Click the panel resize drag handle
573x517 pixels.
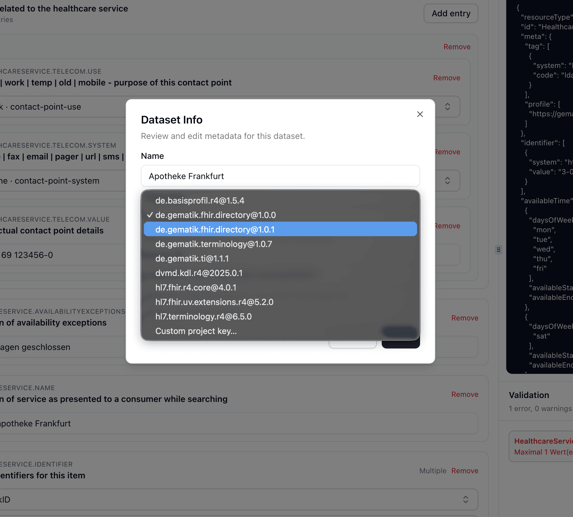coord(498,250)
